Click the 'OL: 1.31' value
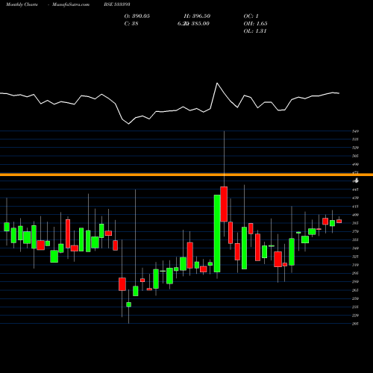 255,31
